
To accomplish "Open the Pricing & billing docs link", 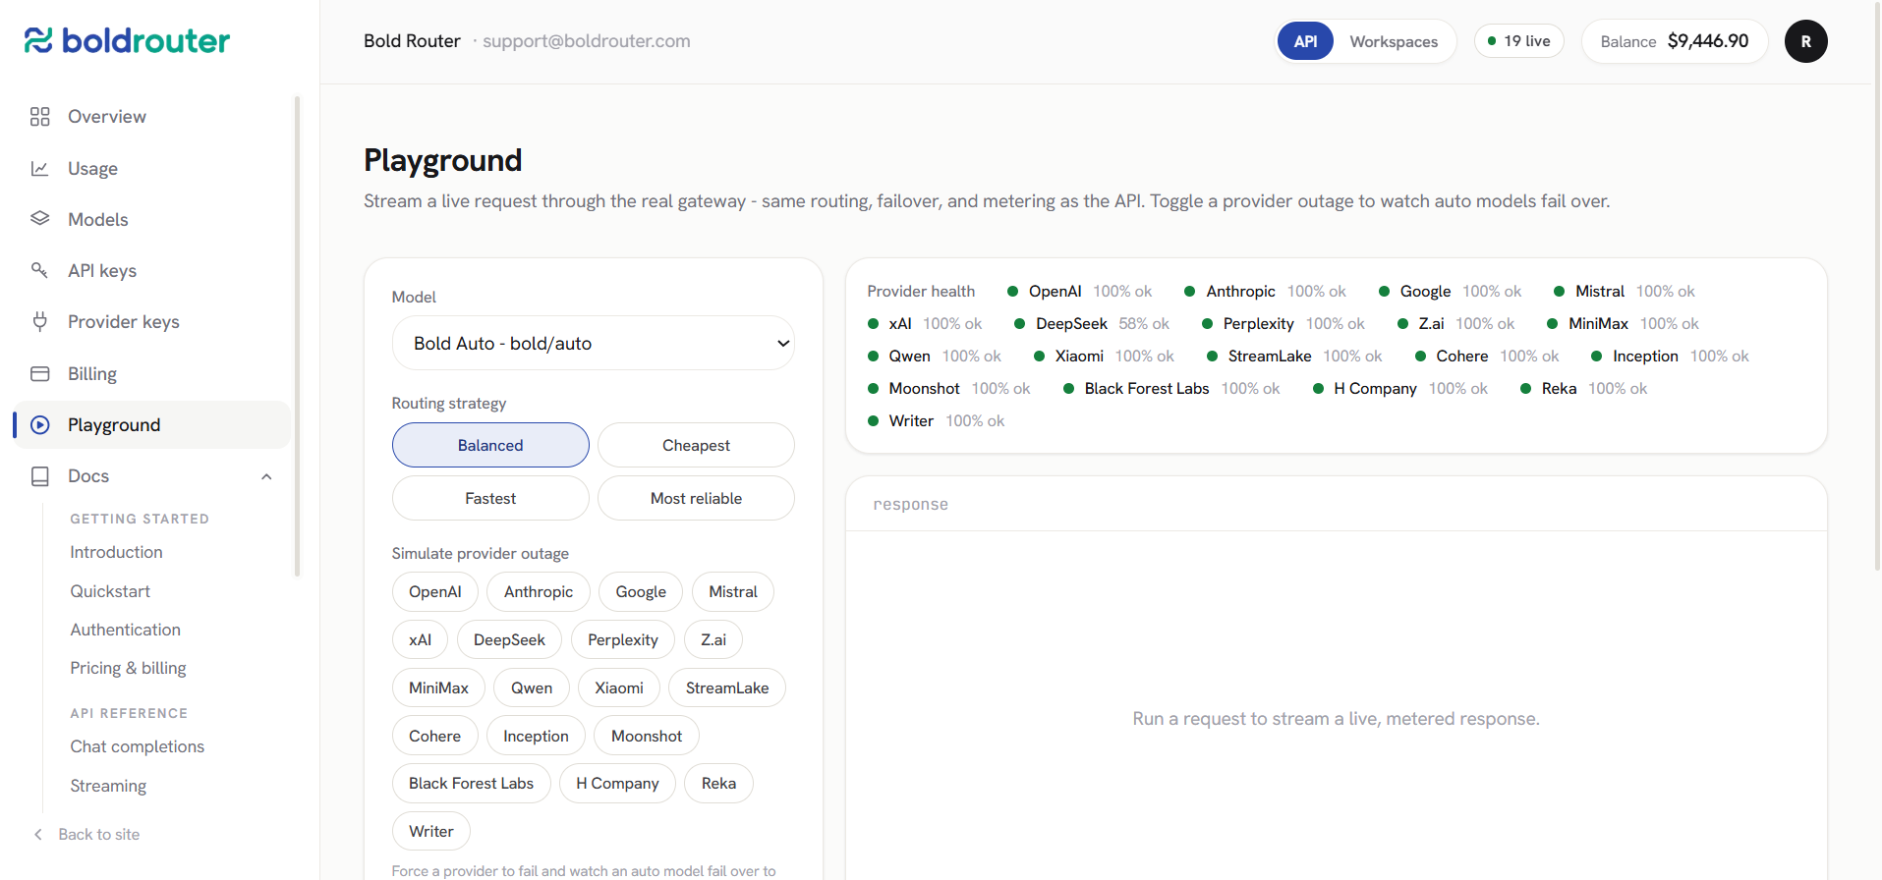I will [x=128, y=668].
